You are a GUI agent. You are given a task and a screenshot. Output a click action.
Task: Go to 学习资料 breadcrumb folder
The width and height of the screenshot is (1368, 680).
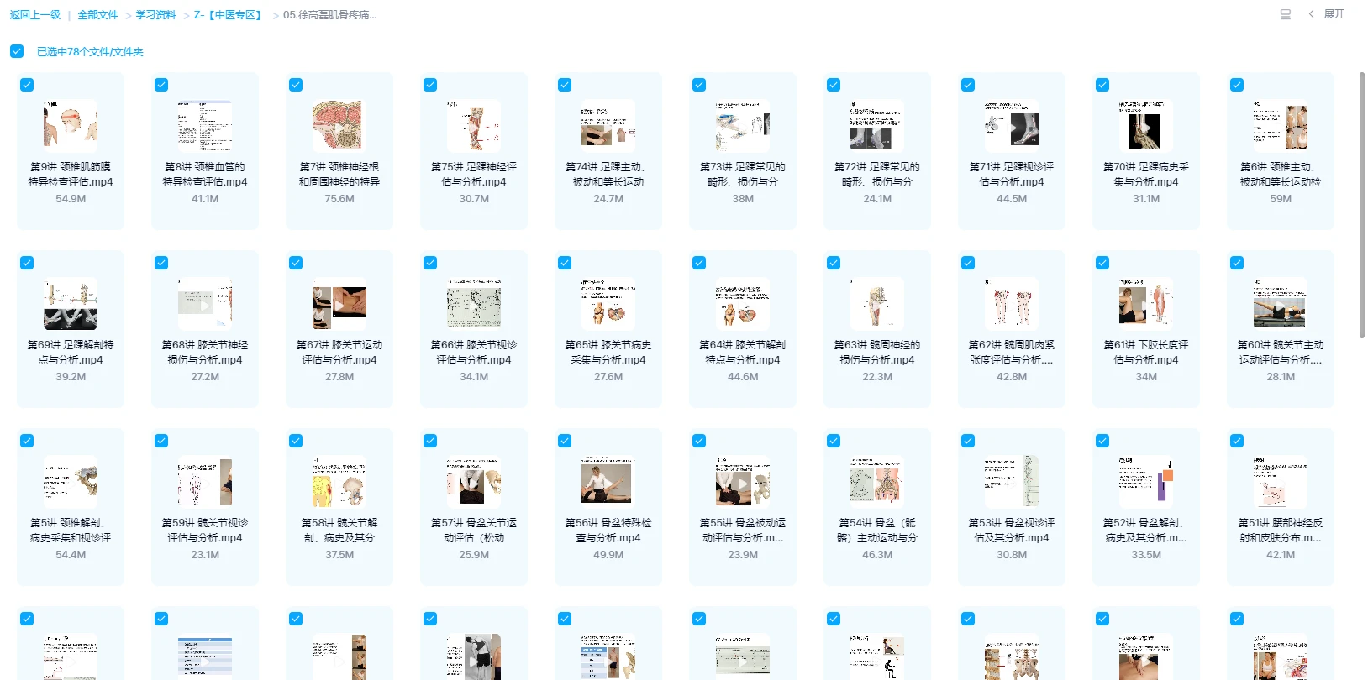click(x=155, y=15)
